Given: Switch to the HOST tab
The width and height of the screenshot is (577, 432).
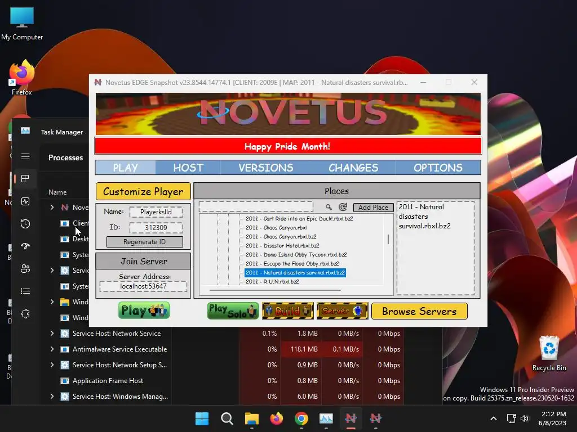Looking at the screenshot, I should pyautogui.click(x=188, y=168).
